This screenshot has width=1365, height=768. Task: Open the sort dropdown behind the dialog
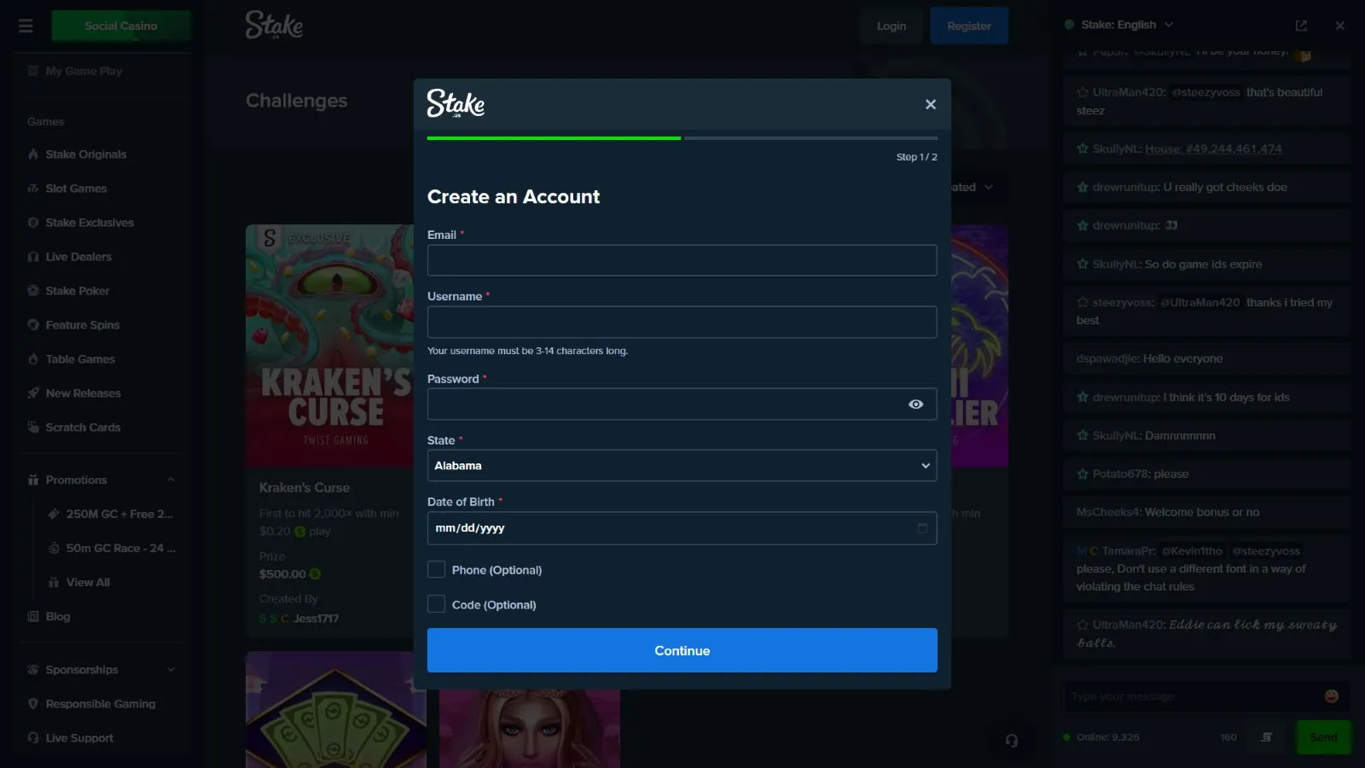[x=973, y=187]
